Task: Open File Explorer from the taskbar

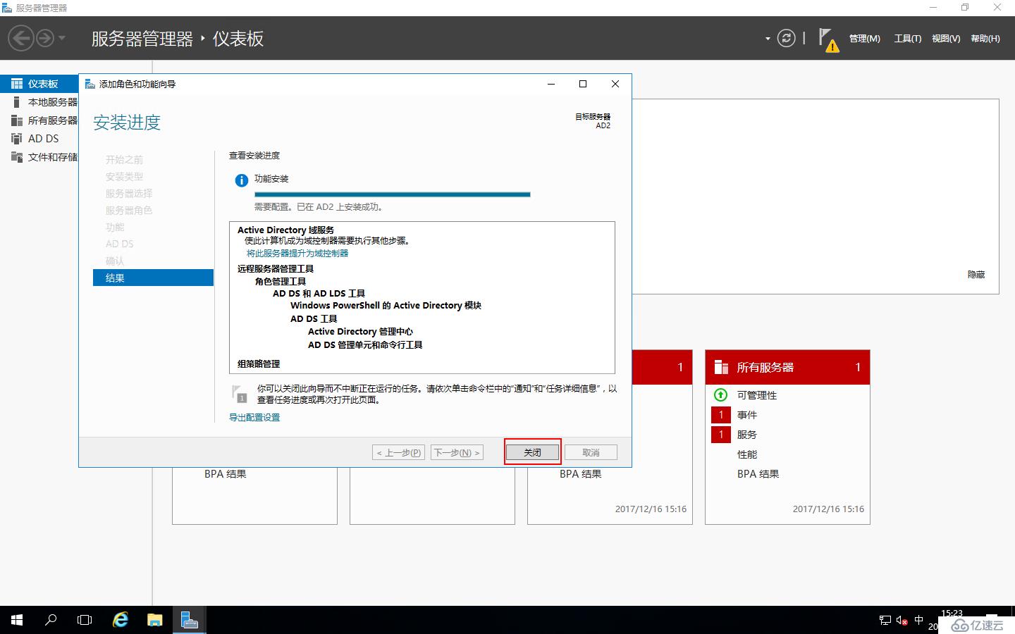Action: click(154, 620)
